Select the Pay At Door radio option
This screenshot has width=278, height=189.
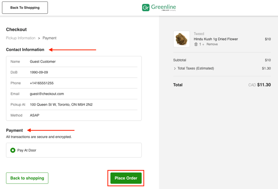13,150
